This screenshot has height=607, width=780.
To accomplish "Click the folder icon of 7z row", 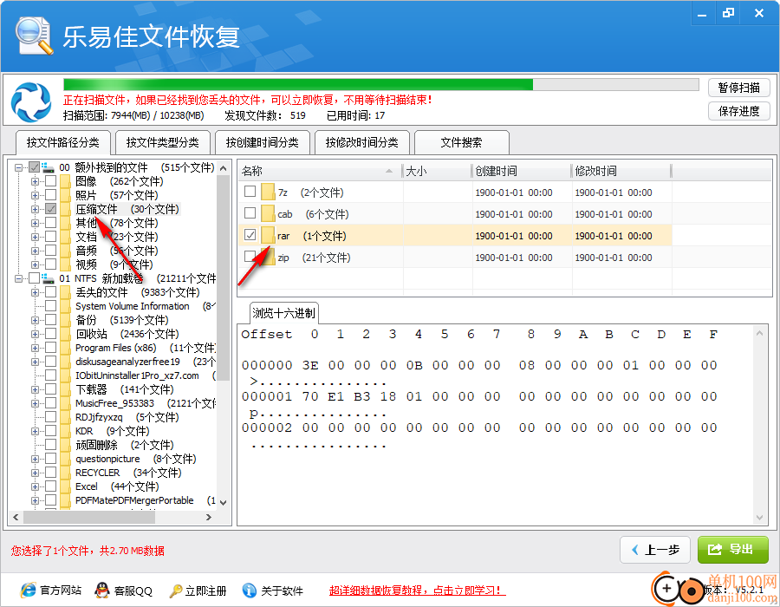I will point(268,192).
